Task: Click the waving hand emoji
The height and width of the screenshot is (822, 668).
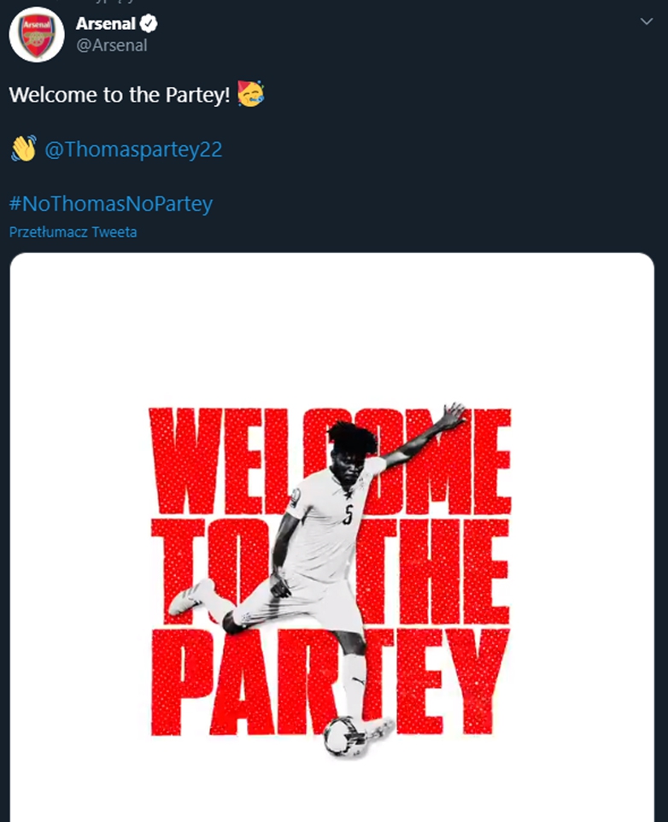Action: point(23,150)
